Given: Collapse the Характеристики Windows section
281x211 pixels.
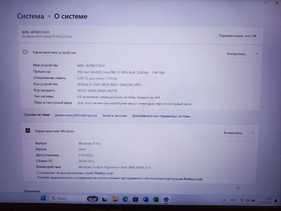Looking at the screenshot, I should click(x=253, y=133).
